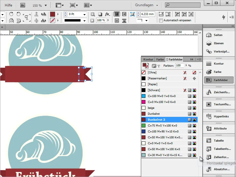Open Ebenen panel
Screen dimensions: 236x177
tap(219, 43)
